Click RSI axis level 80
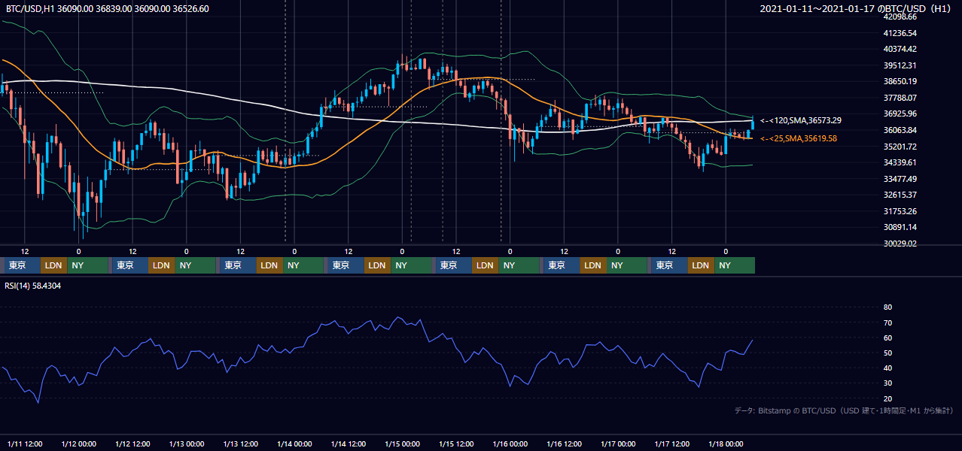This screenshot has height=451, width=962. click(887, 307)
